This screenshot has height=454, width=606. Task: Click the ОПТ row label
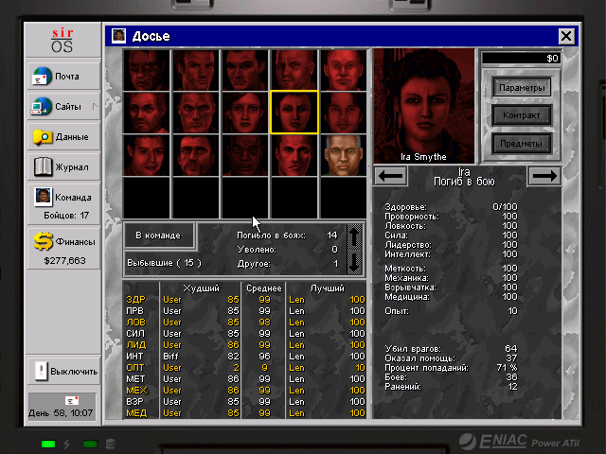click(134, 368)
